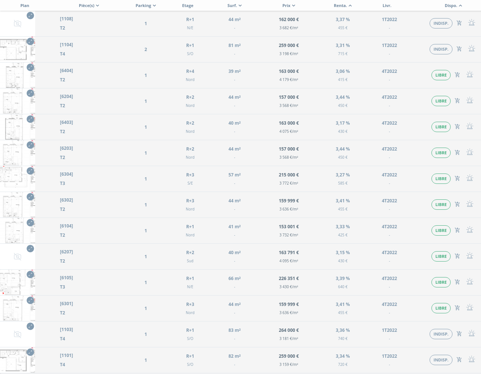Add lot 1108 to the cart

point(459,23)
